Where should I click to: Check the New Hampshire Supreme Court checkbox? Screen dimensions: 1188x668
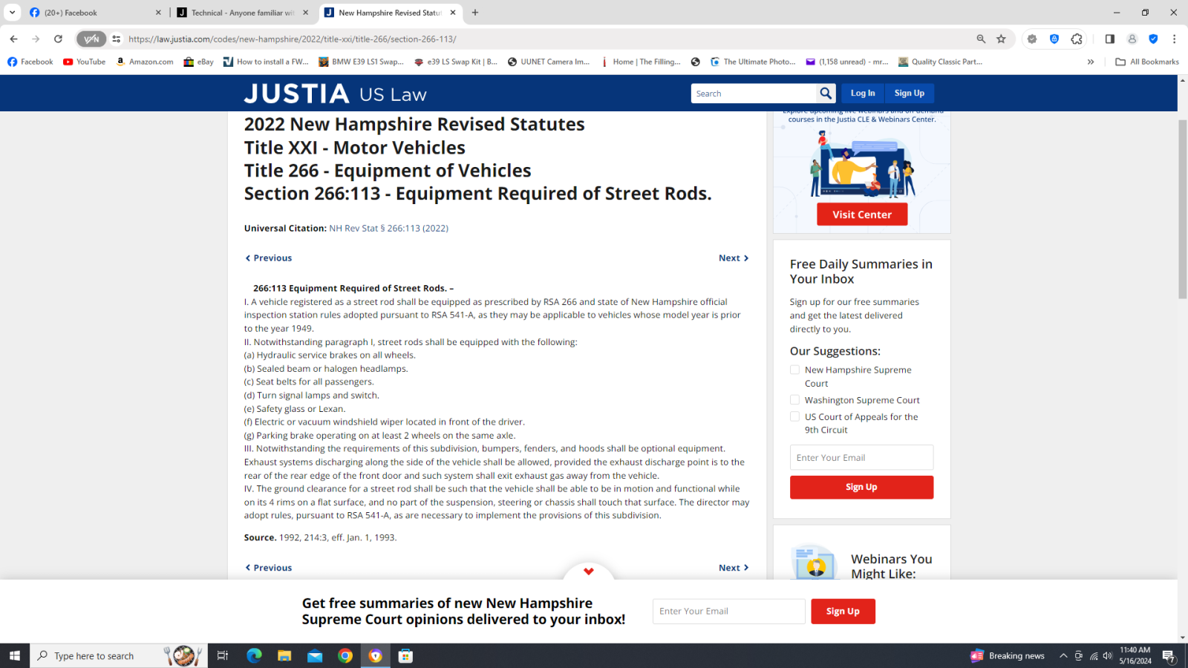[795, 370]
